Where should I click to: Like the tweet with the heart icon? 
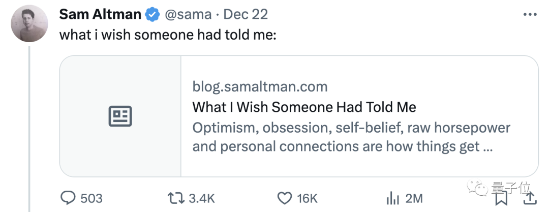click(285, 198)
